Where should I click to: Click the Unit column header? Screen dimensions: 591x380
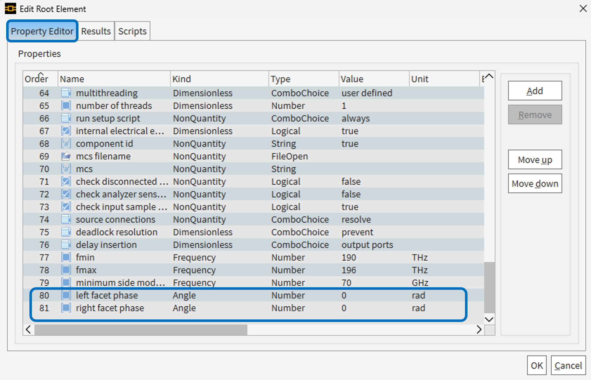(444, 79)
